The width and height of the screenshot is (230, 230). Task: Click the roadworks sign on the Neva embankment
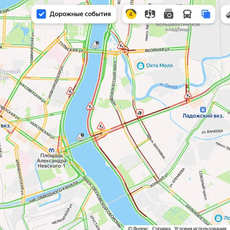90,106
